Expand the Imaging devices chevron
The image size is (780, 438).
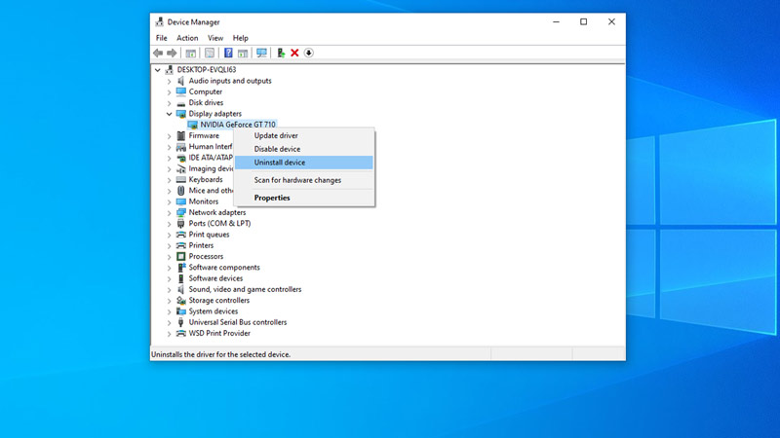[x=169, y=168]
